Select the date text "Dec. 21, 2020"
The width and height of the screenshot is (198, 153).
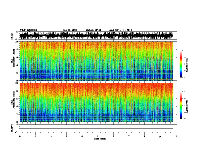tap(70, 30)
